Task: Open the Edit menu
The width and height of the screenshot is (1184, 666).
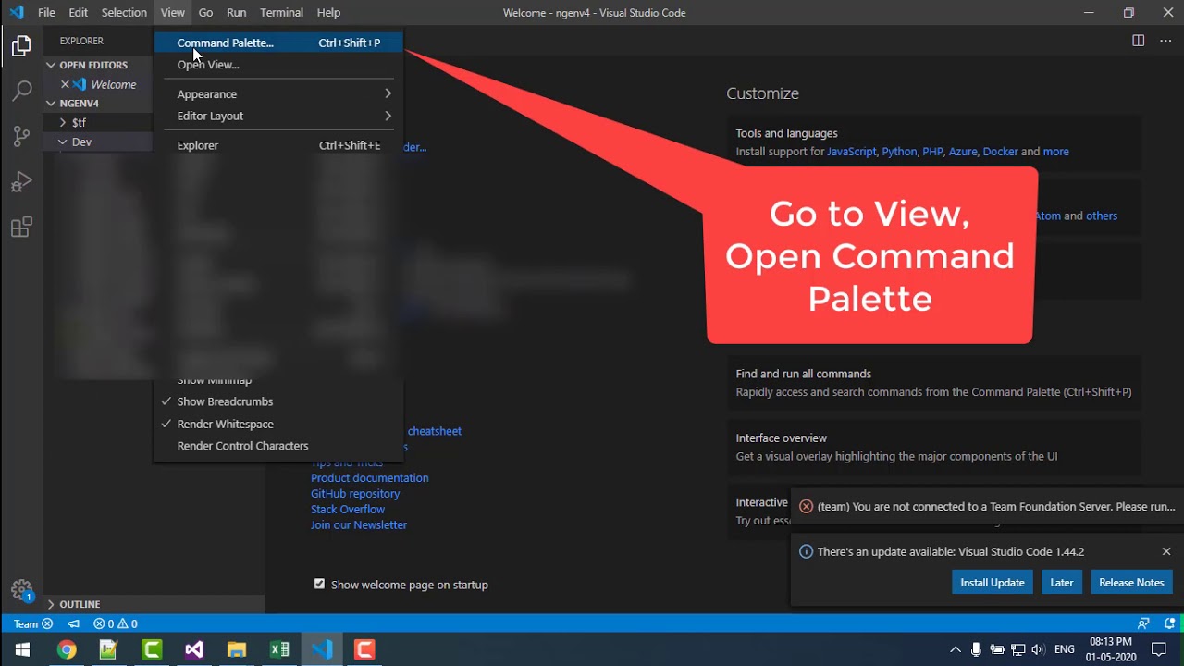Action: 78,12
